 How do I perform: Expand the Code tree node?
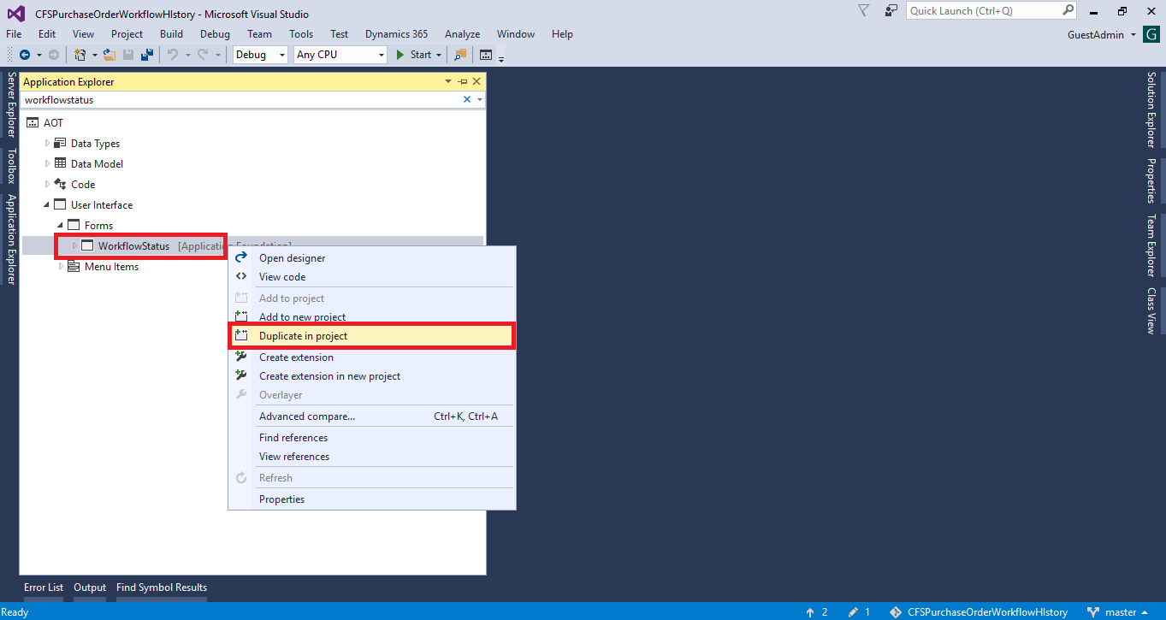(x=48, y=184)
